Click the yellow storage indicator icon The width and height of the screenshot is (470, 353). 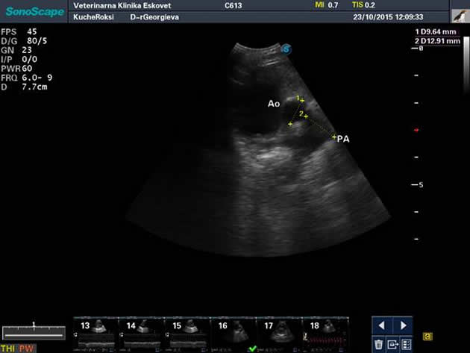point(427,337)
